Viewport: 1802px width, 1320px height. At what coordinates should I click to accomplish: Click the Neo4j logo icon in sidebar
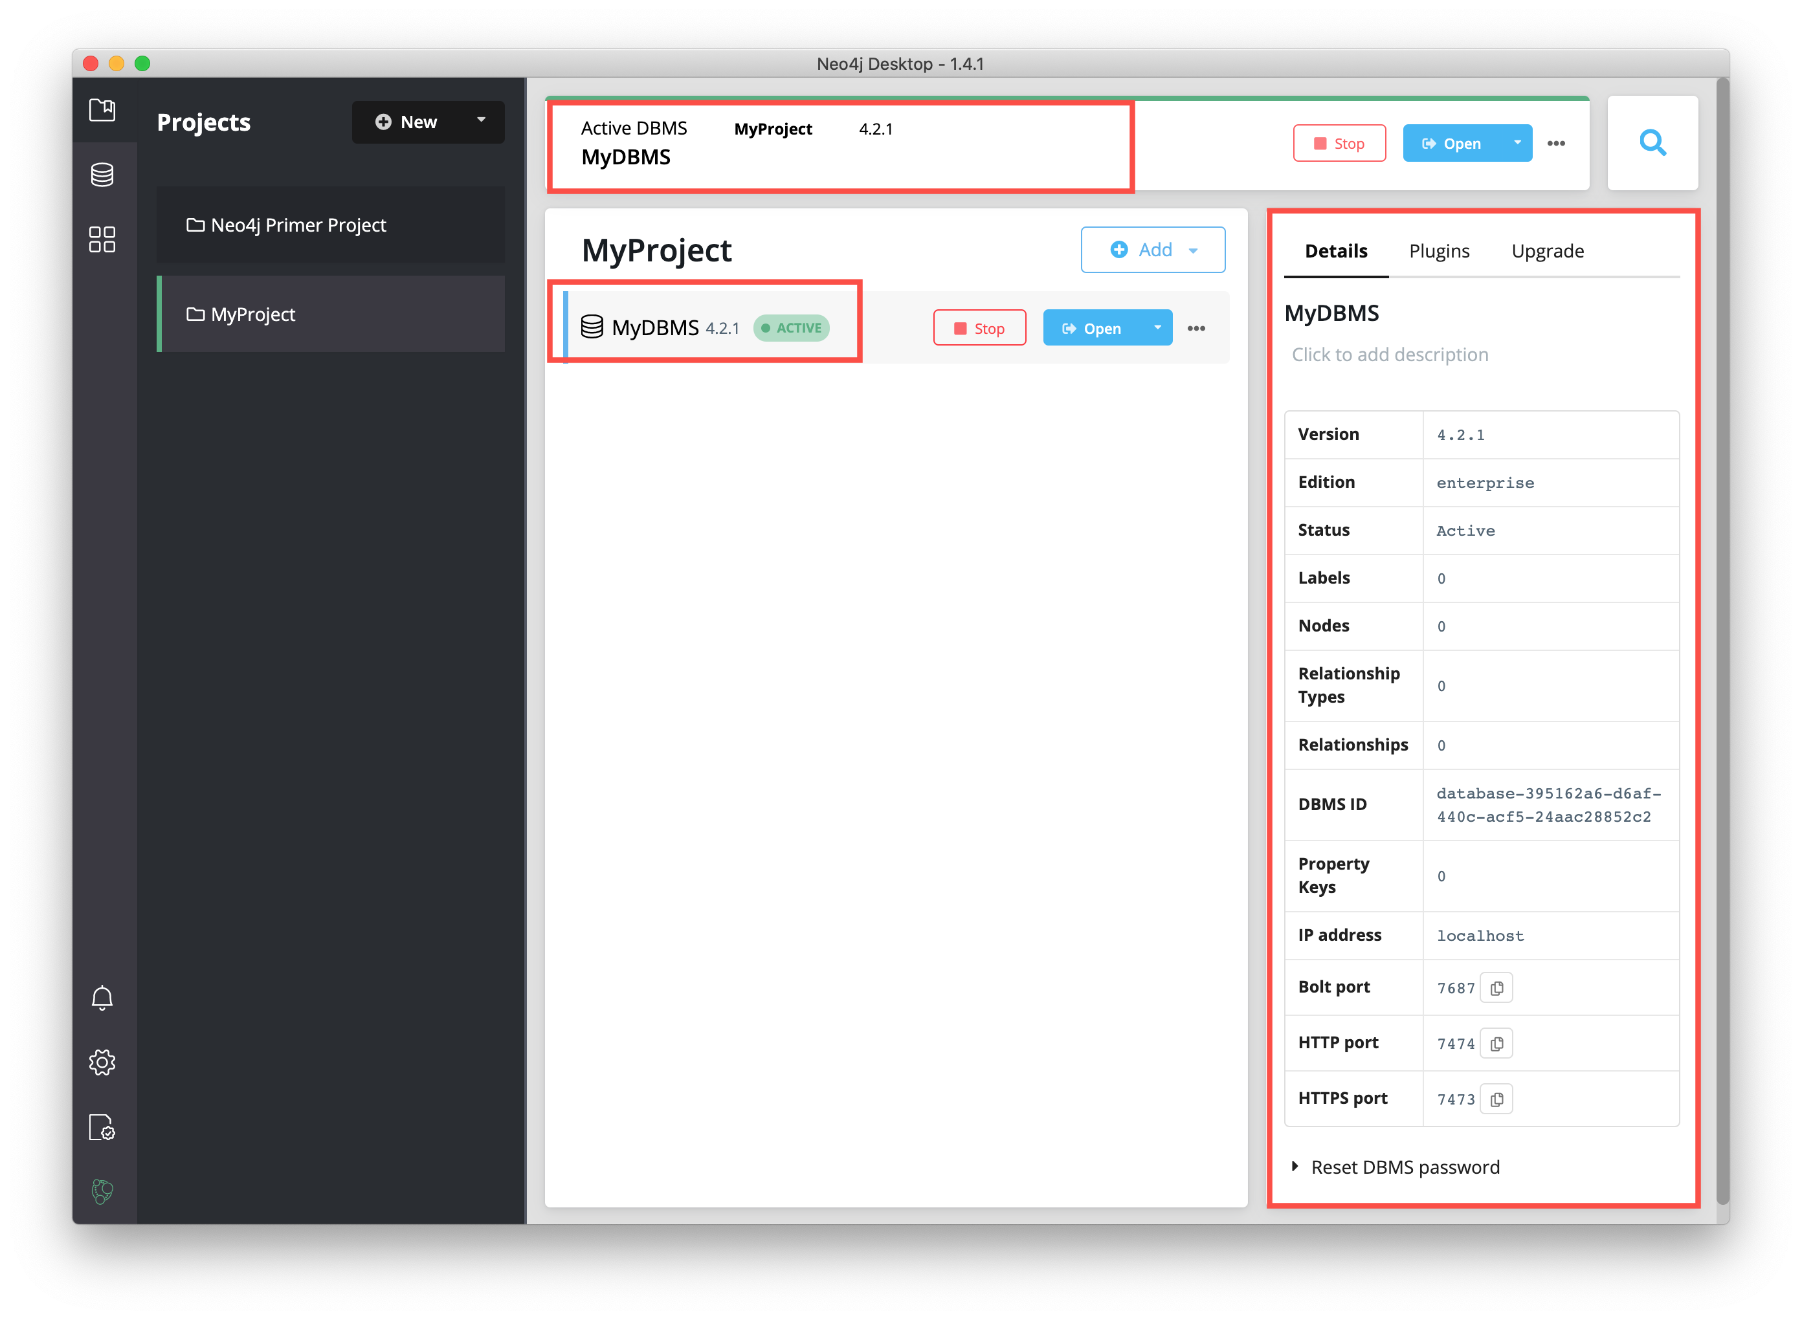tap(102, 1191)
